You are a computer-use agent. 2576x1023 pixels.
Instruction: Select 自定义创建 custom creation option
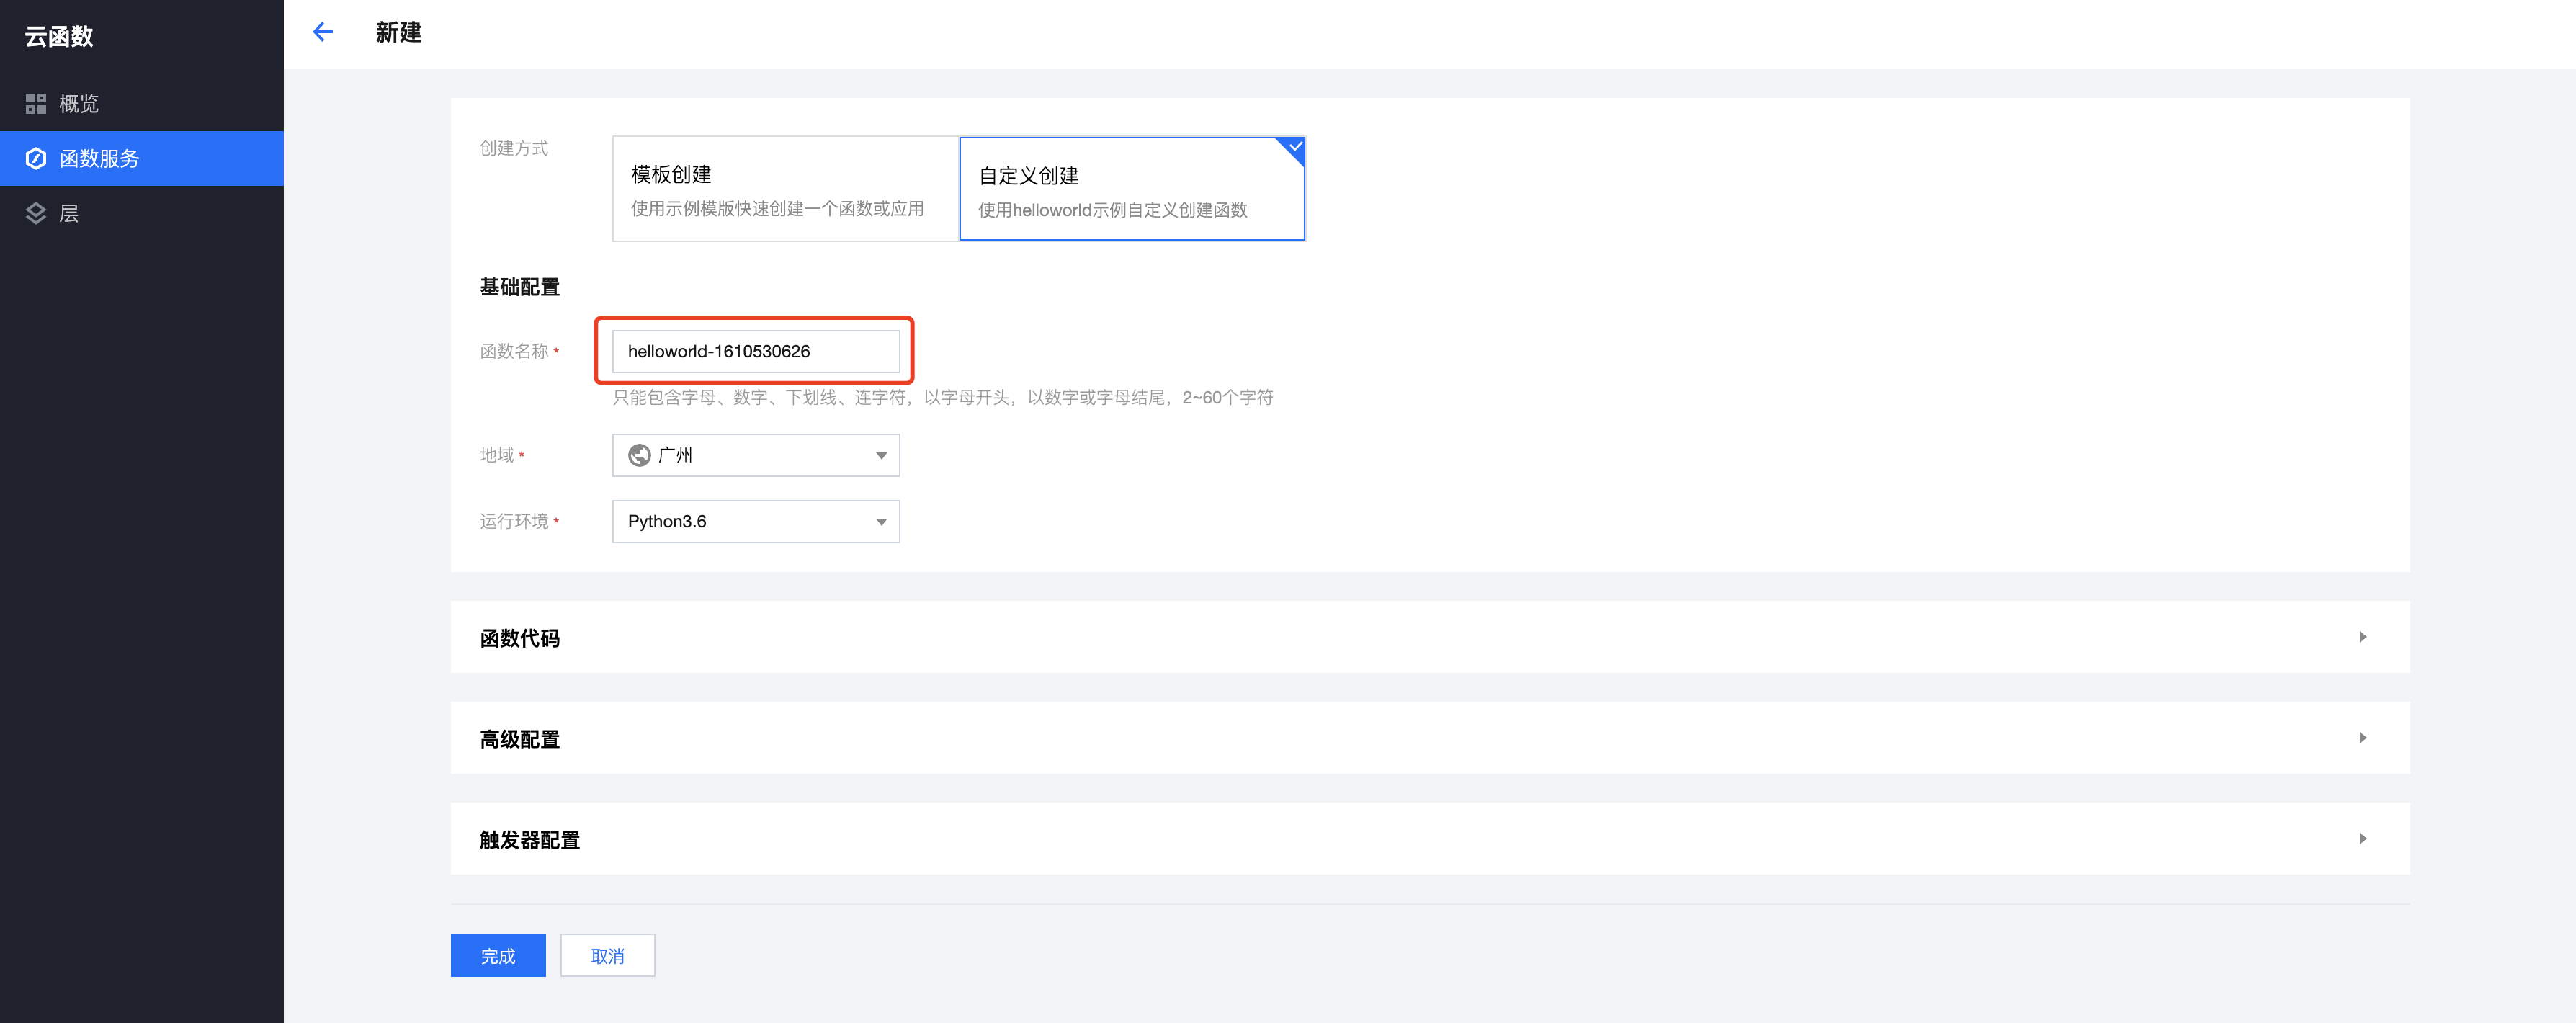coord(1131,189)
